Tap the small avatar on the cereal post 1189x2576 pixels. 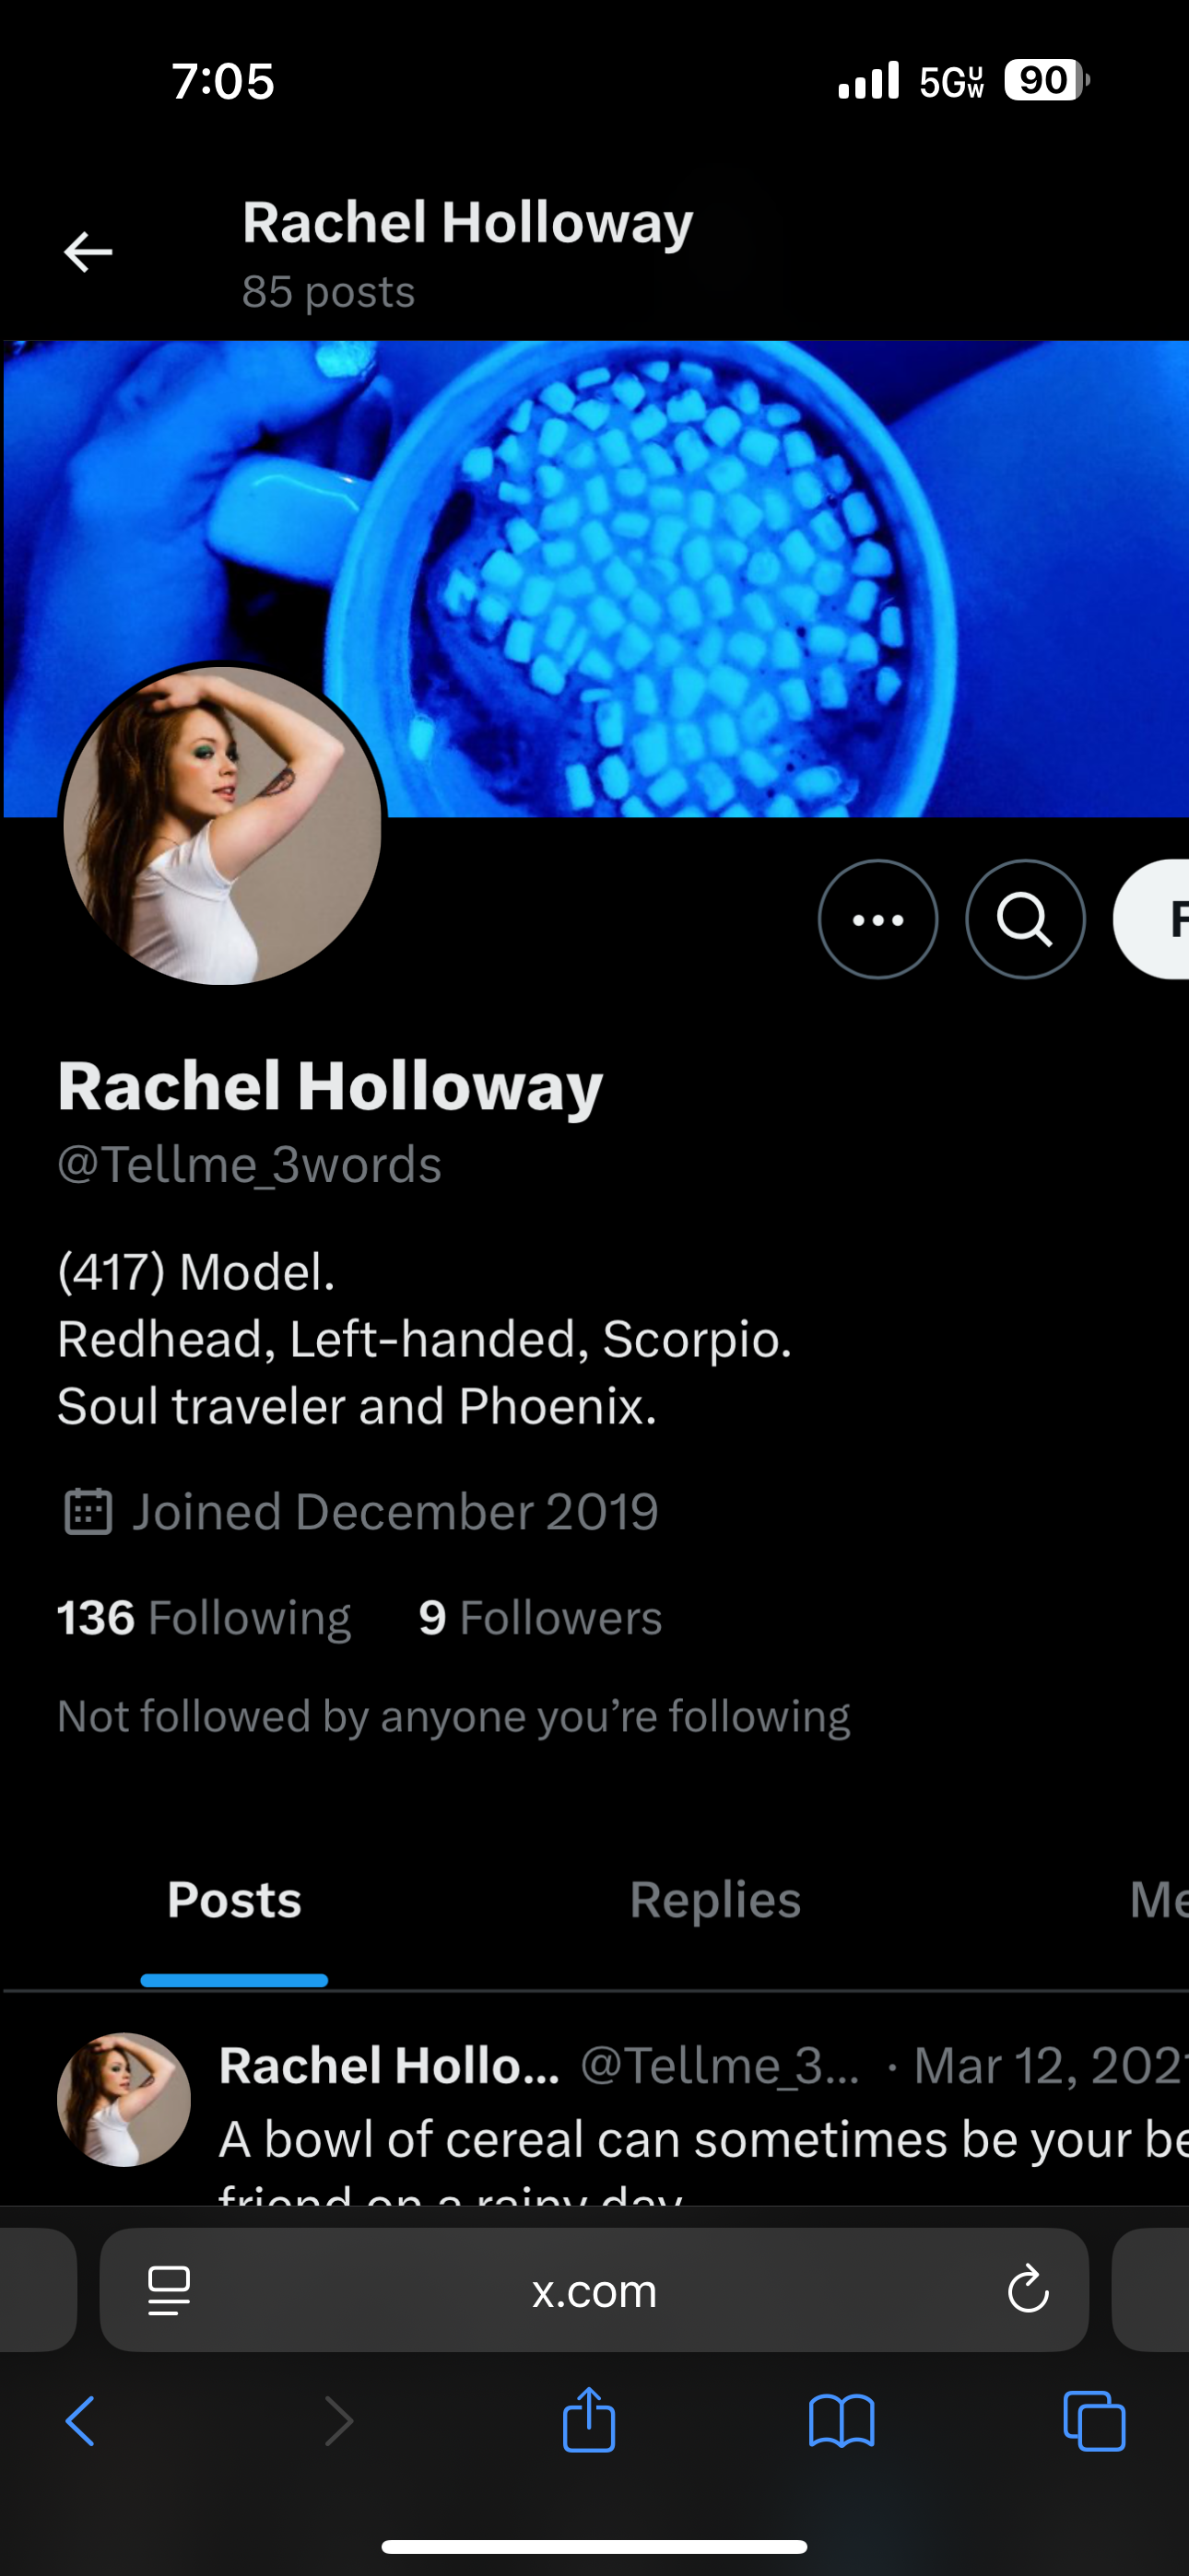point(124,2100)
